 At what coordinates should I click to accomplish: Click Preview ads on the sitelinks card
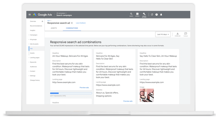[128, 101]
